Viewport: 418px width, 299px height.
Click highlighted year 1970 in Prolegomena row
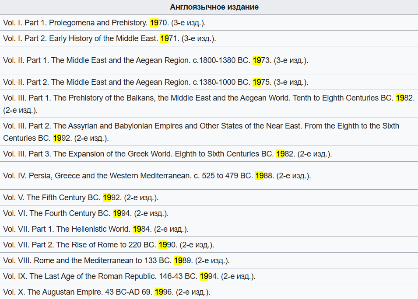point(158,23)
